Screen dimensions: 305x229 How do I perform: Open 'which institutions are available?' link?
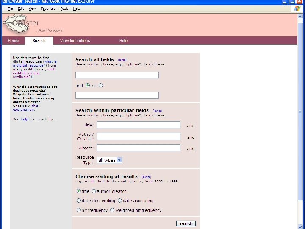click(34, 73)
